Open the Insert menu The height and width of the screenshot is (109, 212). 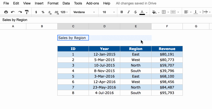coord(39,3)
